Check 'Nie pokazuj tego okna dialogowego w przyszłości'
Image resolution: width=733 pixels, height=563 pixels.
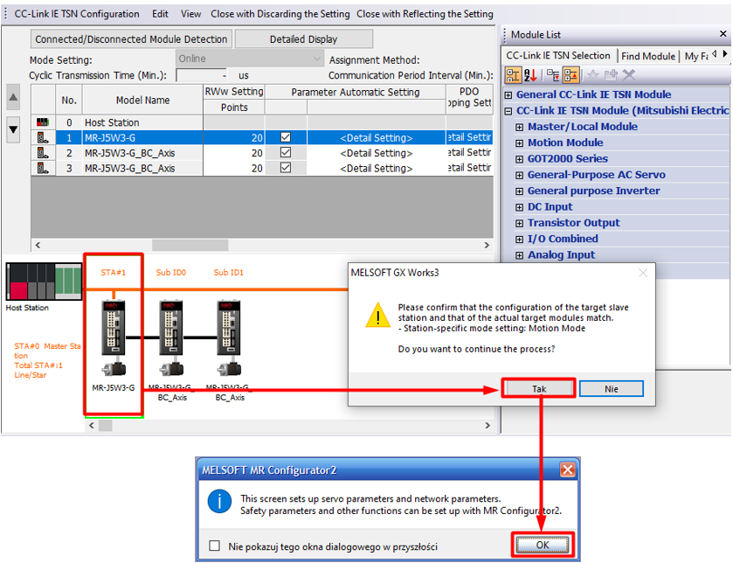click(x=215, y=546)
